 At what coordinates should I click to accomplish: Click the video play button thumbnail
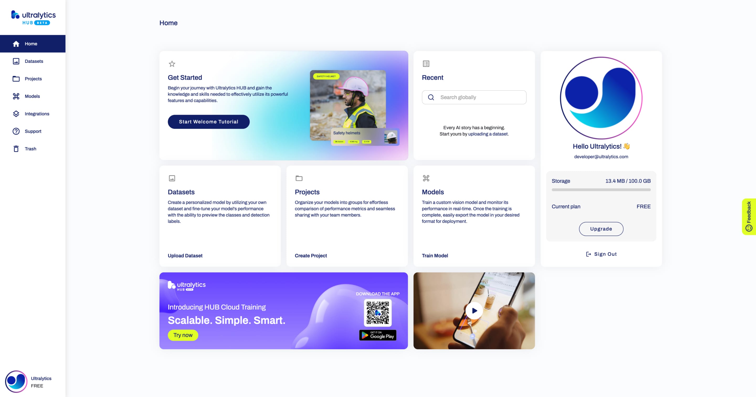coord(473,311)
